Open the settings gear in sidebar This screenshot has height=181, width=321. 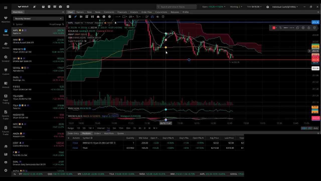point(6,170)
